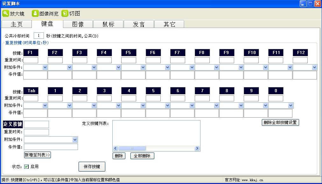Click the 保存按键 save keys button
This screenshot has height=184, width=322.
click(x=92, y=167)
